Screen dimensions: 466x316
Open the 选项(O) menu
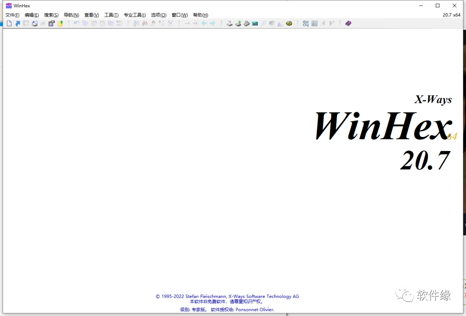(158, 15)
